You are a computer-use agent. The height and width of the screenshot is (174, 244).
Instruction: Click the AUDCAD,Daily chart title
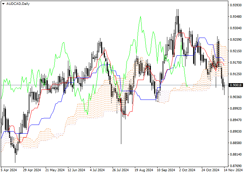coord(18,4)
